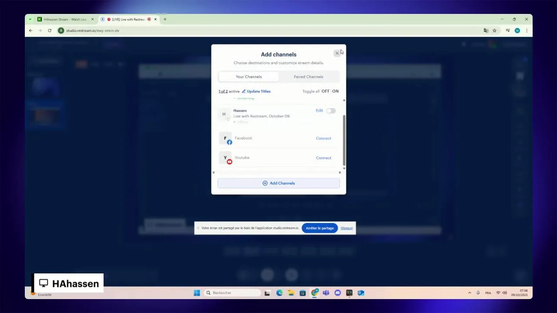Turn all channels OFF

click(325, 91)
